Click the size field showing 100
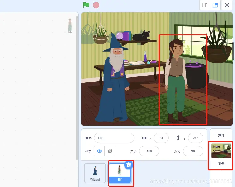235x187 pixels. pos(149,151)
